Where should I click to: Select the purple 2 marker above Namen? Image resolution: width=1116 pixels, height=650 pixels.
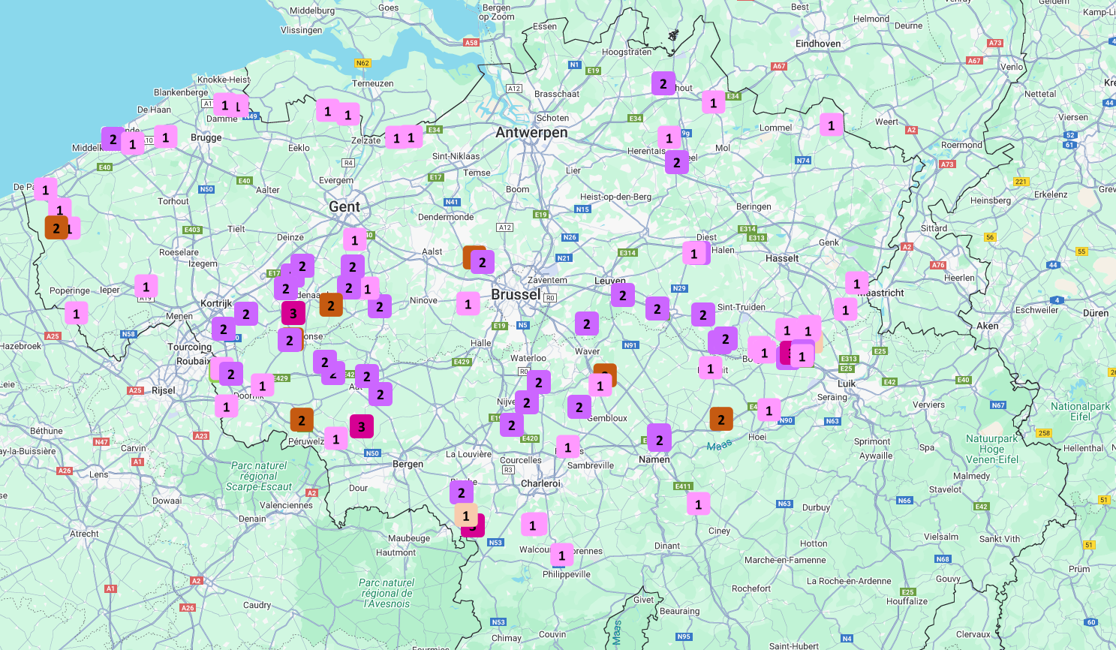pyautogui.click(x=659, y=439)
